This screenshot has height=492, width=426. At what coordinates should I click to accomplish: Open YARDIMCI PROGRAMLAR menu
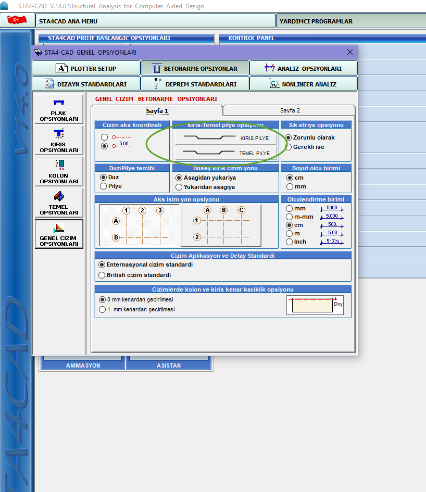pos(351,21)
